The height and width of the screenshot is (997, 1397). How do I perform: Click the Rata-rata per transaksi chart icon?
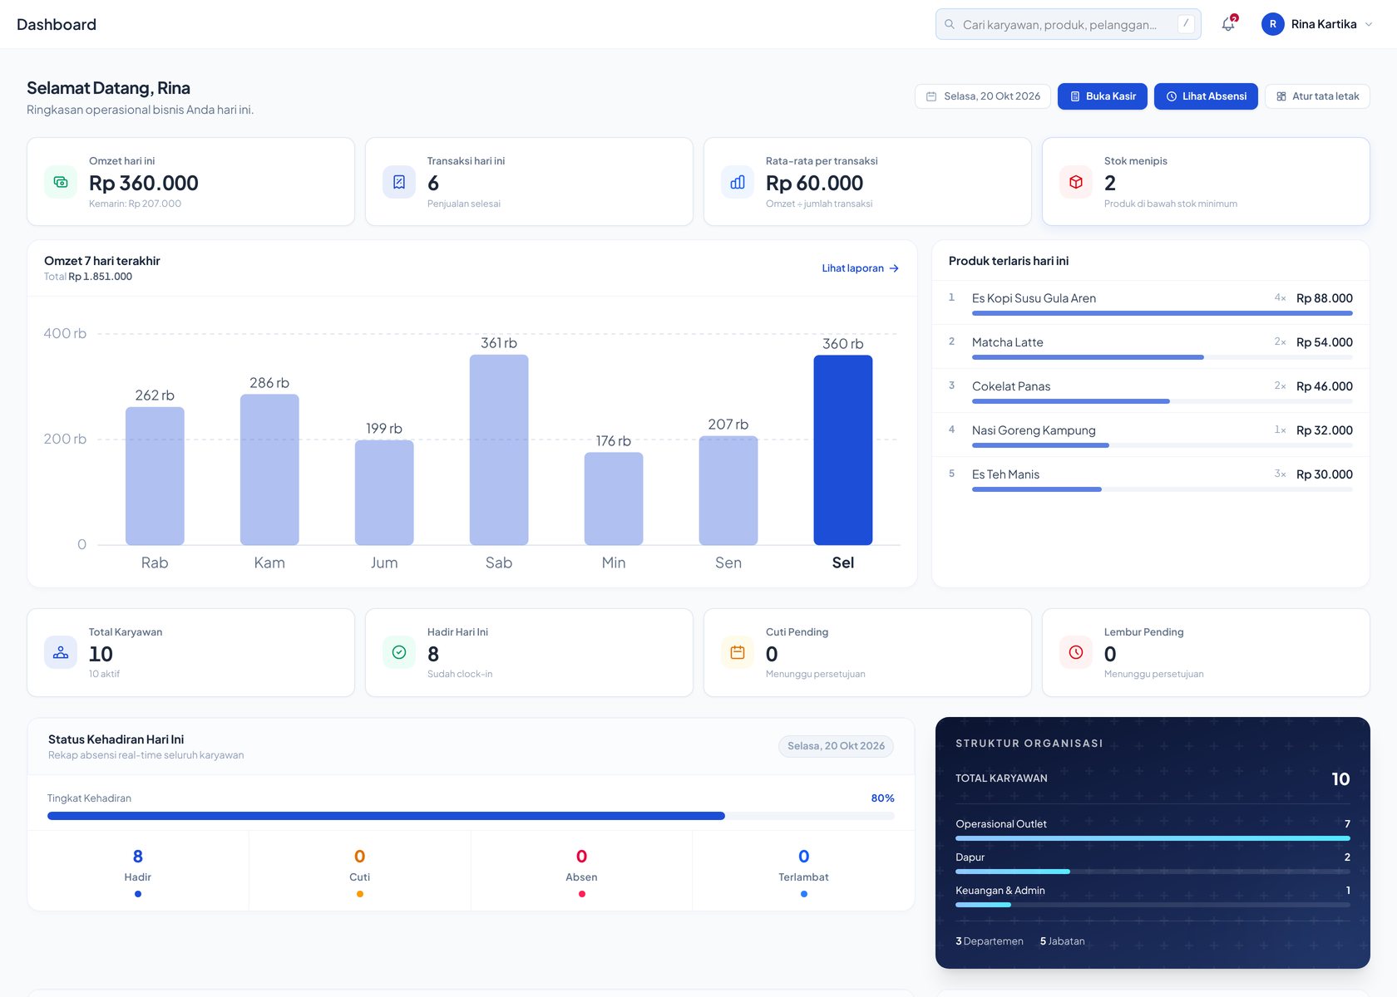[x=738, y=182]
